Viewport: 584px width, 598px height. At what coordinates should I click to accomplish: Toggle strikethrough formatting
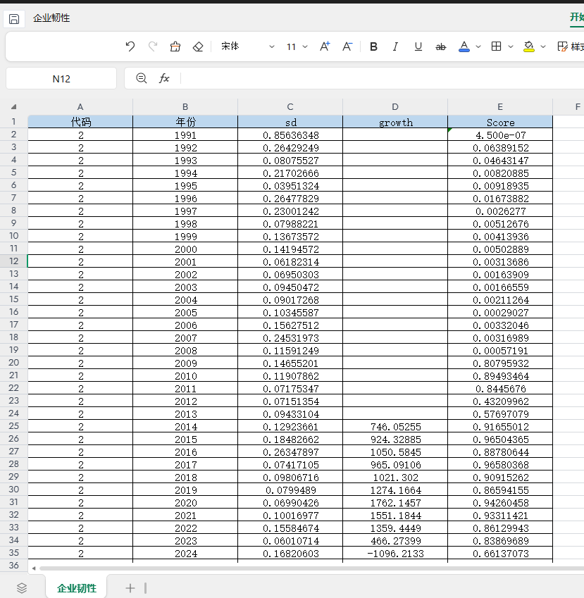coord(440,46)
